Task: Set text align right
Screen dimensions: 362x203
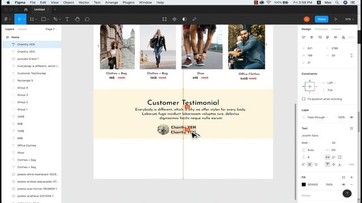Action: pos(316,165)
